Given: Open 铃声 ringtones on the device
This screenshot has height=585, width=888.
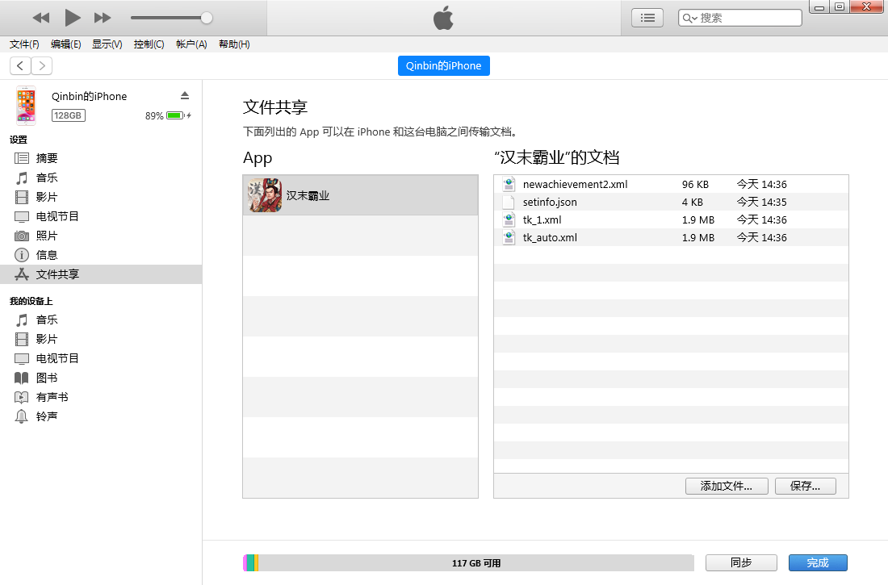Looking at the screenshot, I should point(101,416).
